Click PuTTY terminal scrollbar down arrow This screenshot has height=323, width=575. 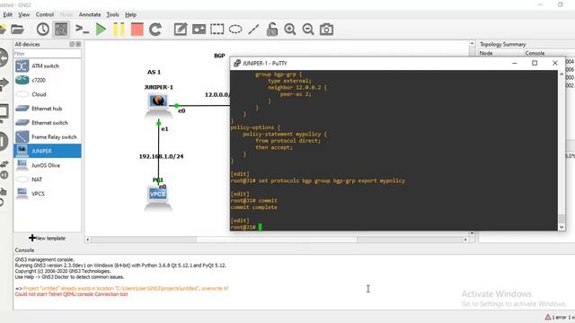click(562, 227)
